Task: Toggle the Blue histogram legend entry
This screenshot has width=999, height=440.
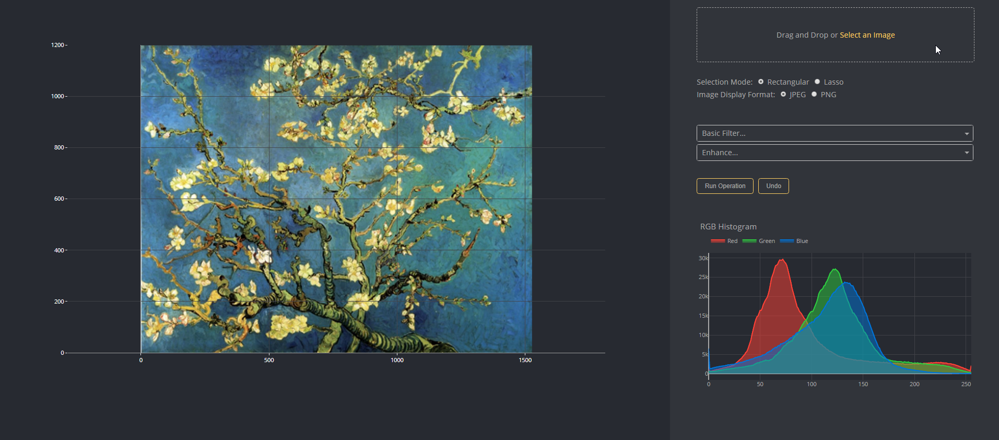Action: (794, 241)
